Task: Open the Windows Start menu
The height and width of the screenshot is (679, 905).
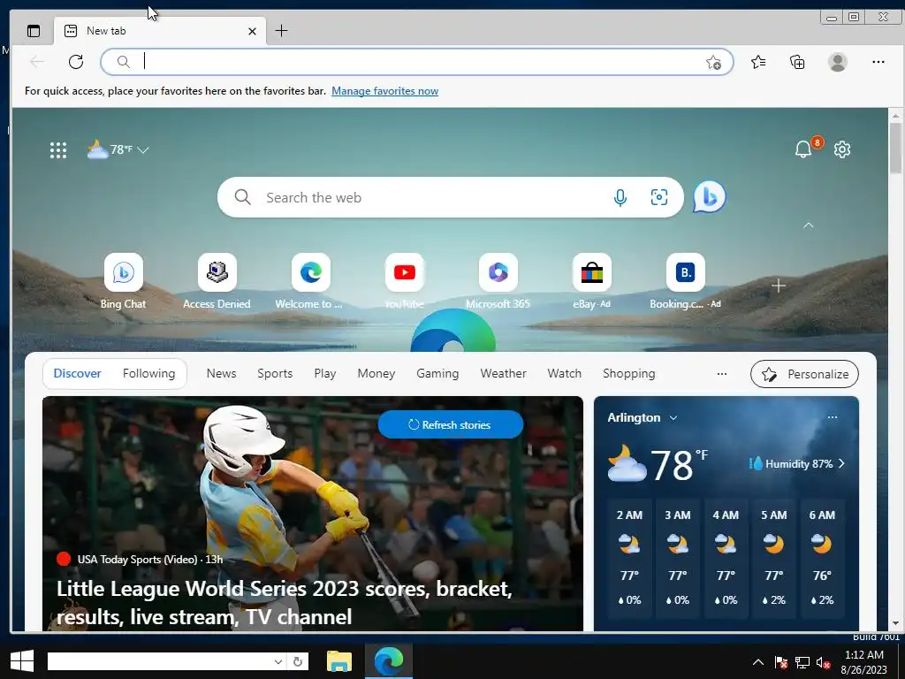Action: click(21, 661)
